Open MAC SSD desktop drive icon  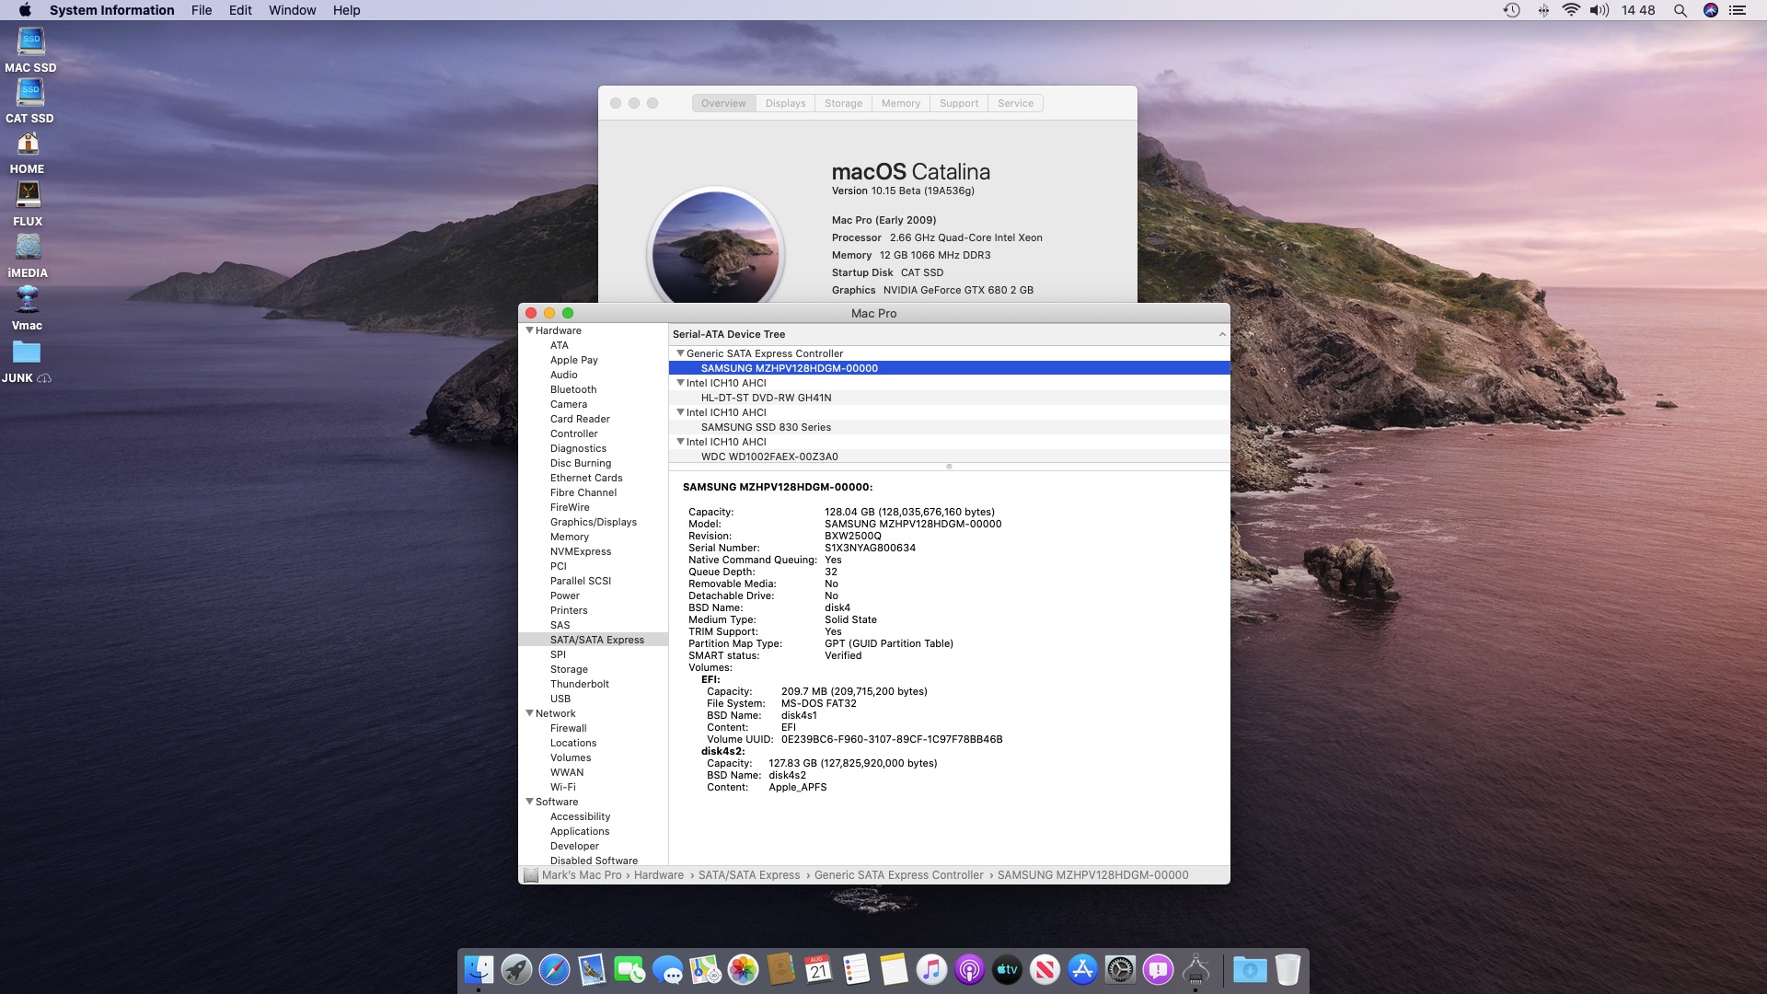[x=30, y=42]
